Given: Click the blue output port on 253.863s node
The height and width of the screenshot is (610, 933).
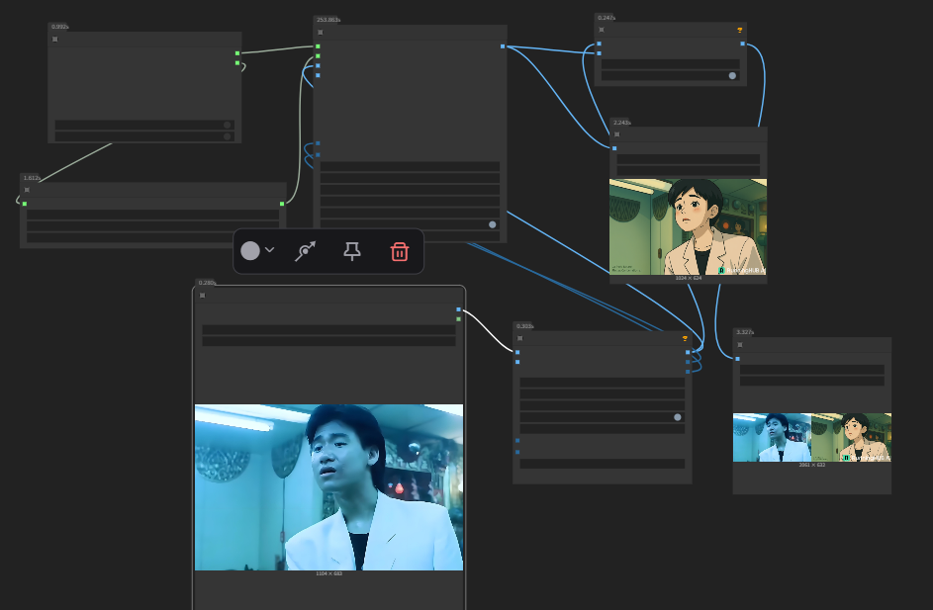Looking at the screenshot, I should [503, 46].
